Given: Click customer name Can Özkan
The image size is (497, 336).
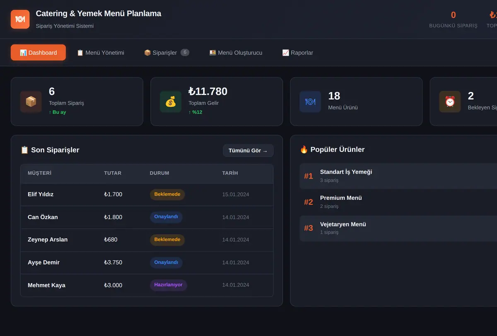Looking at the screenshot, I should click(43, 217).
